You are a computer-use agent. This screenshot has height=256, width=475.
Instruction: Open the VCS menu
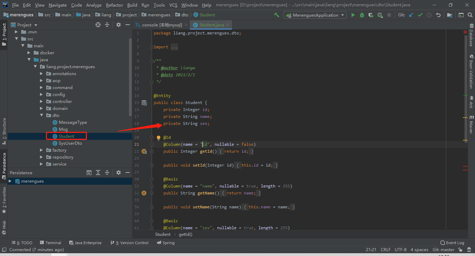pos(173,5)
